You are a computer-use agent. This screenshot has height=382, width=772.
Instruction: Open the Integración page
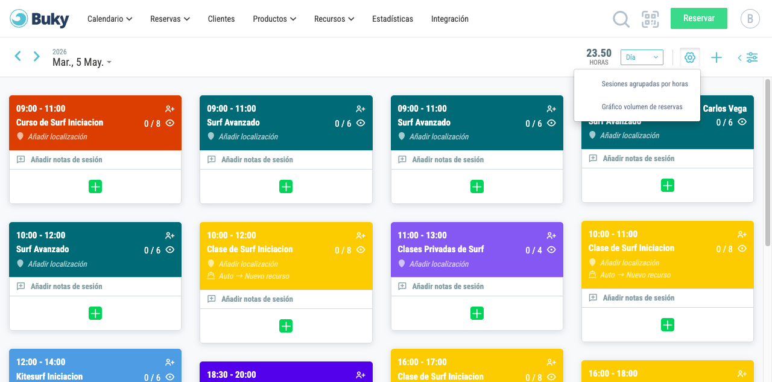[x=450, y=19]
